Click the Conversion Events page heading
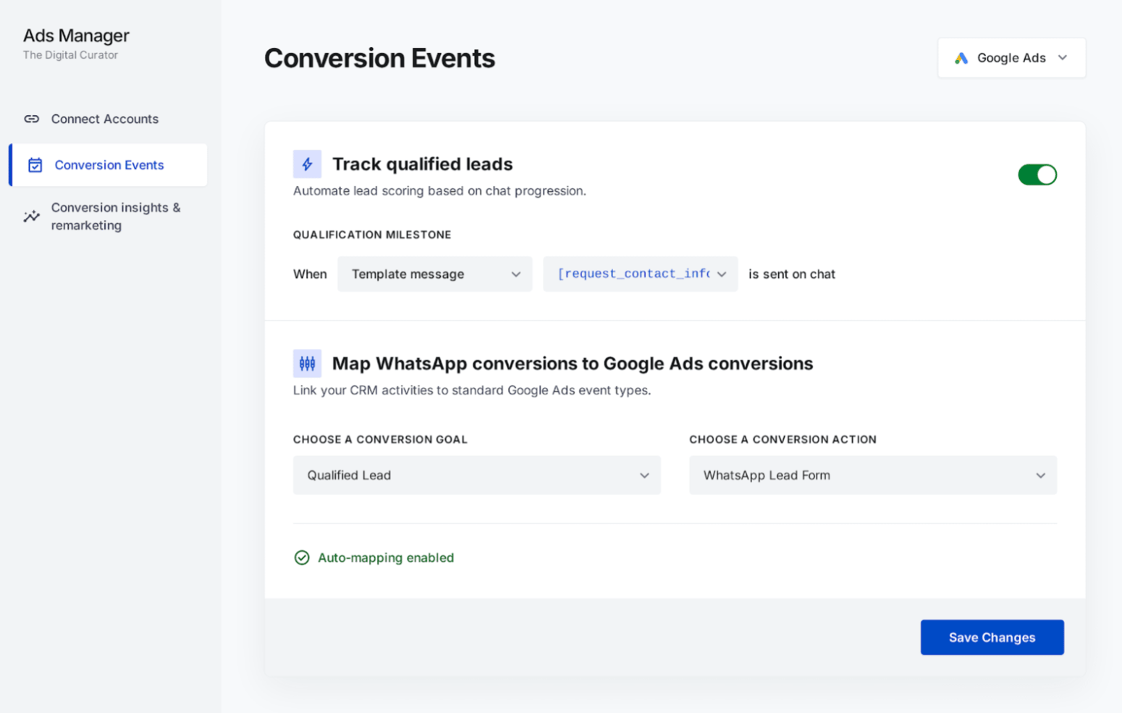This screenshot has width=1122, height=713. pos(379,58)
